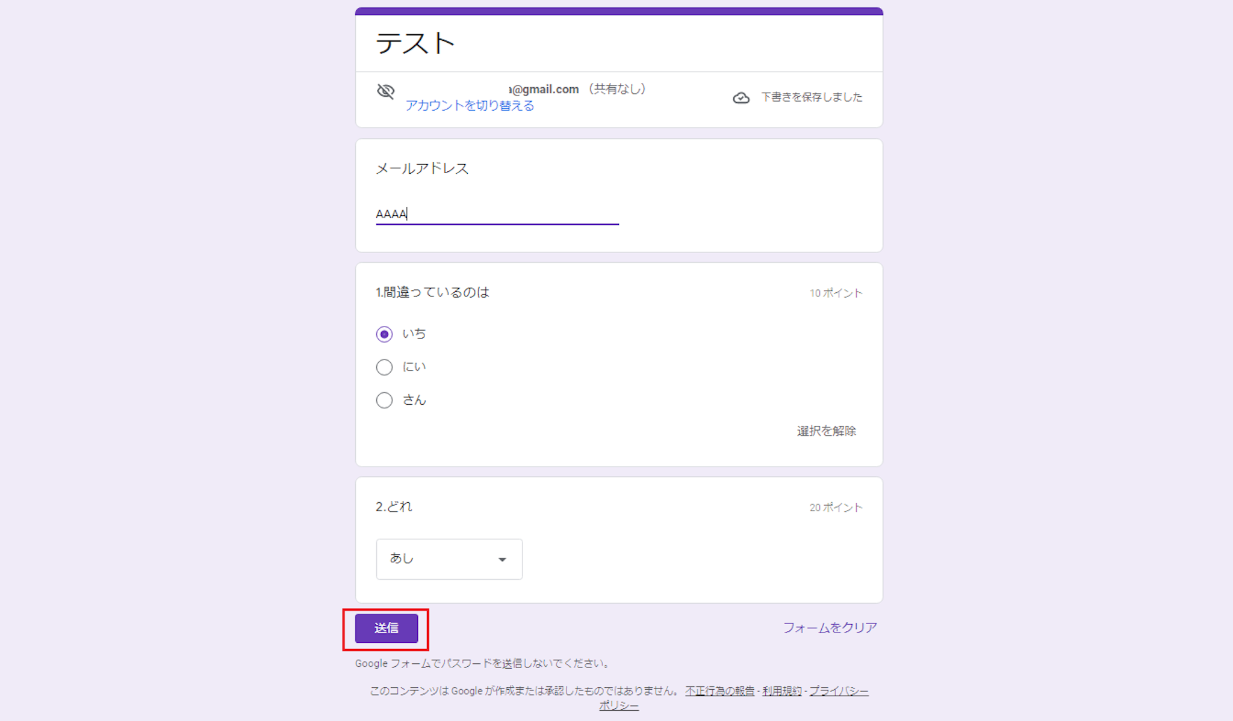Viewport: 1233px width, 721px height.
Task: Select the いち radio option
Action: click(x=384, y=334)
